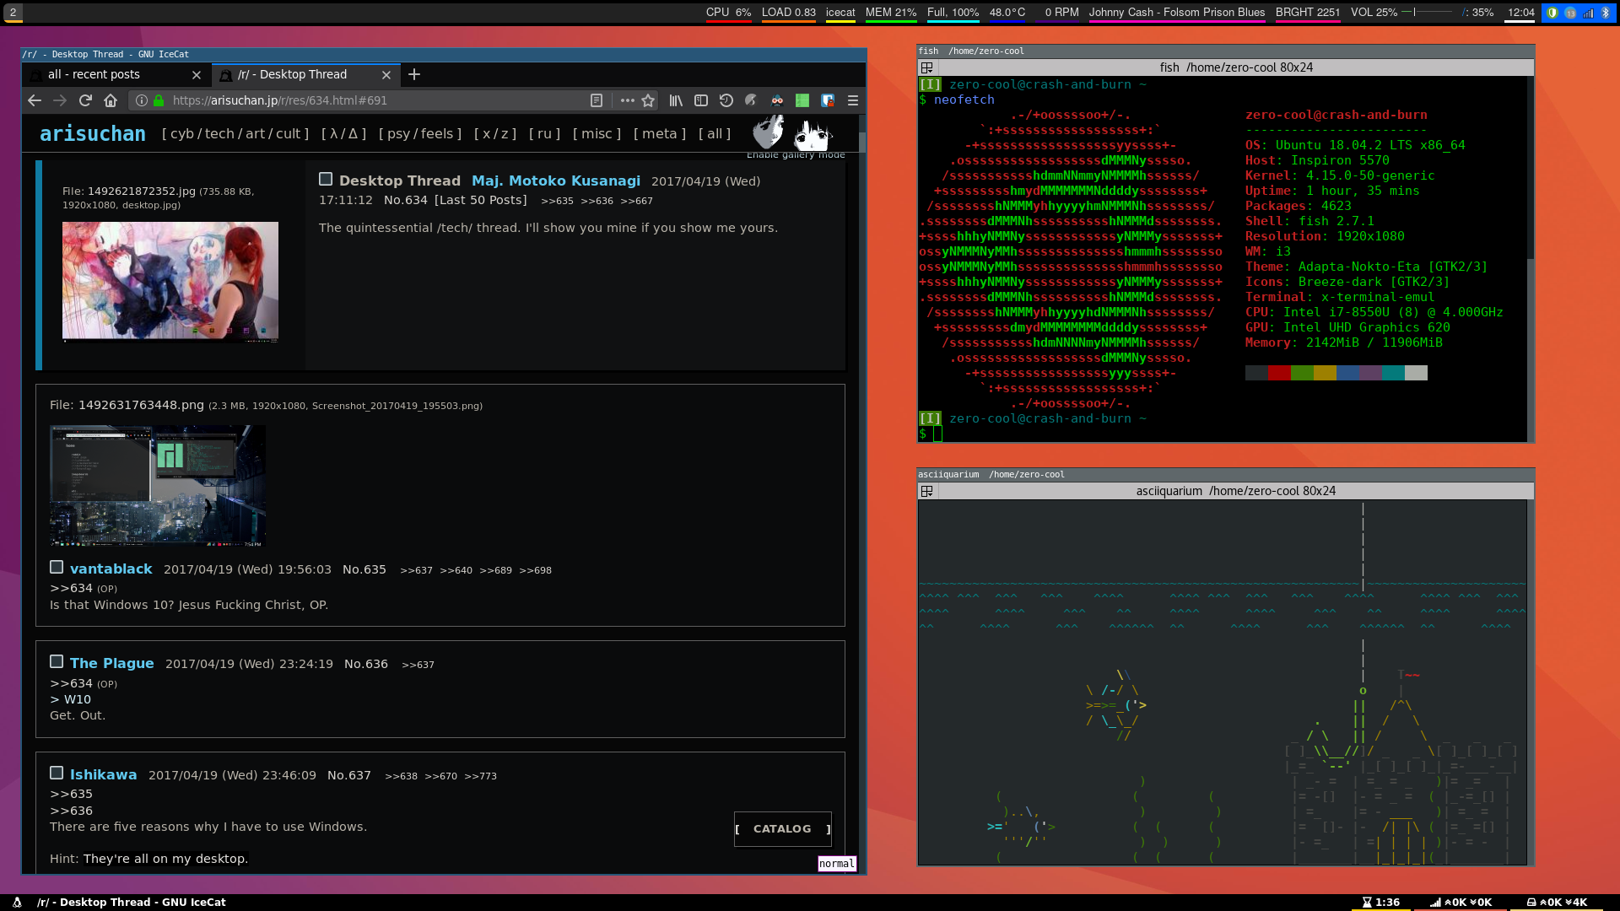Toggle reader view icon in address bar
Image resolution: width=1620 pixels, height=911 pixels.
(597, 100)
